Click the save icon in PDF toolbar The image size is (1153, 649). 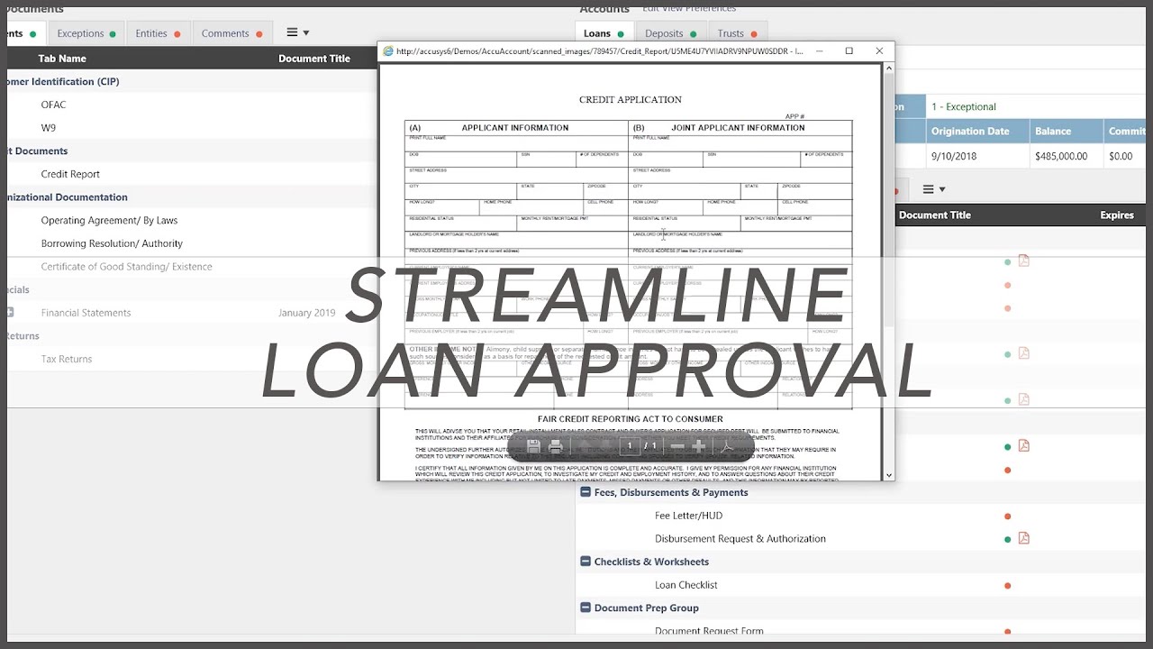coord(533,446)
